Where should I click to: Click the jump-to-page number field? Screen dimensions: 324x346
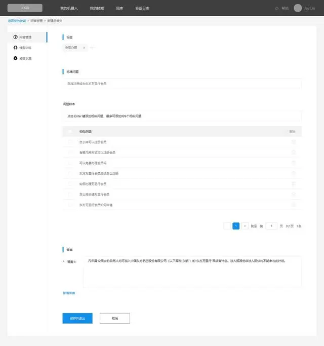[271, 226]
